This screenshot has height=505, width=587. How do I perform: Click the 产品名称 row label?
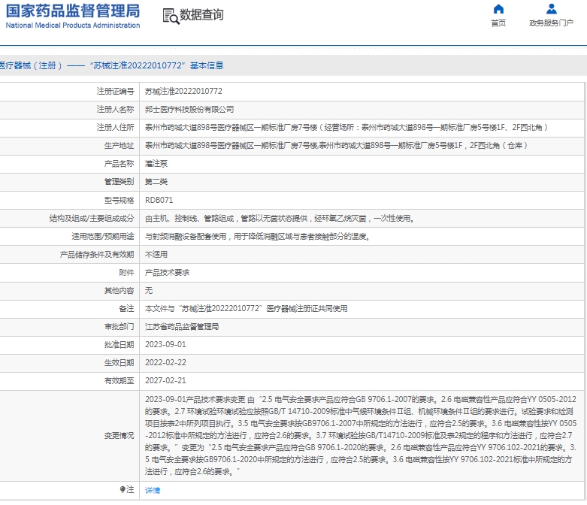[x=119, y=164]
